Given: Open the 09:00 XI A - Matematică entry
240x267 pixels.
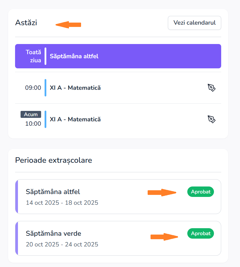Looking at the screenshot, I should coord(75,88).
